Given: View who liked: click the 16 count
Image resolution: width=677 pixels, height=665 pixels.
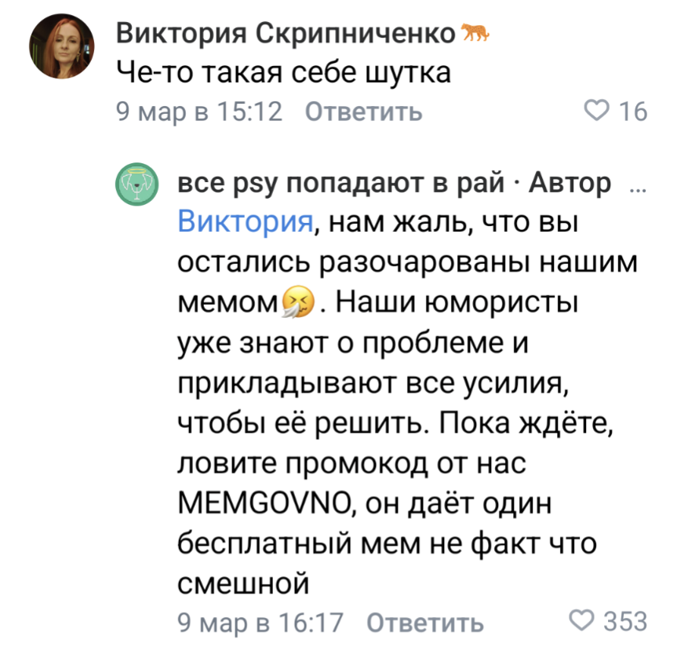Looking at the screenshot, I should click(x=632, y=112).
